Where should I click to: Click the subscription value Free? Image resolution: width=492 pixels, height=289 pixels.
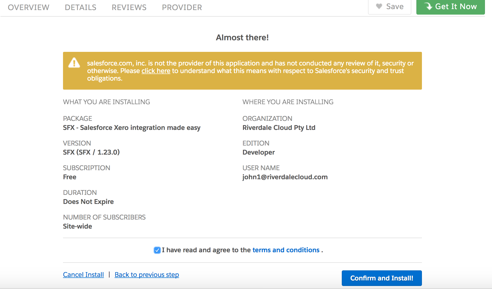tap(70, 177)
